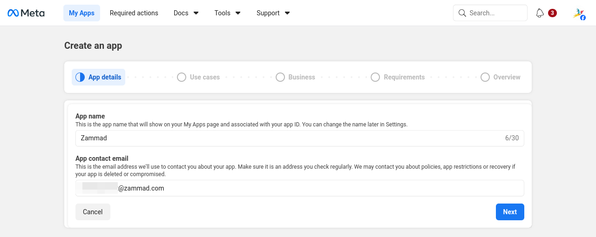This screenshot has height=237, width=596.
Task: Open the profile avatar menu
Action: [x=579, y=13]
